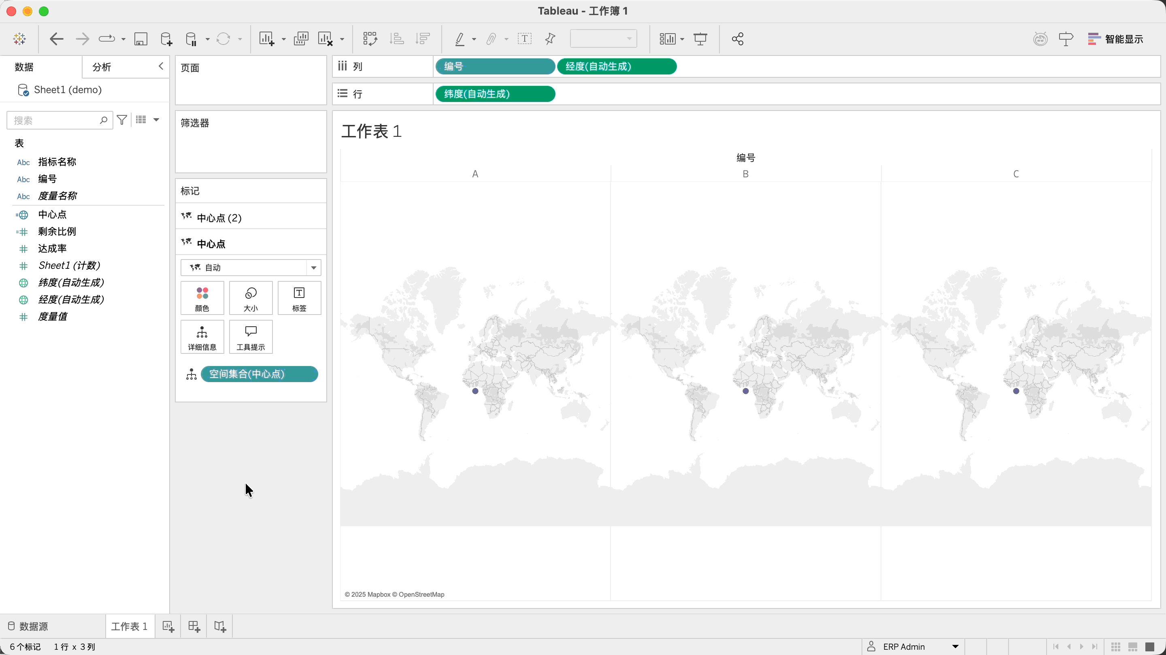The image size is (1166, 655).
Task: Toggle the 智能显示 Show Me panel
Action: (x=1115, y=39)
